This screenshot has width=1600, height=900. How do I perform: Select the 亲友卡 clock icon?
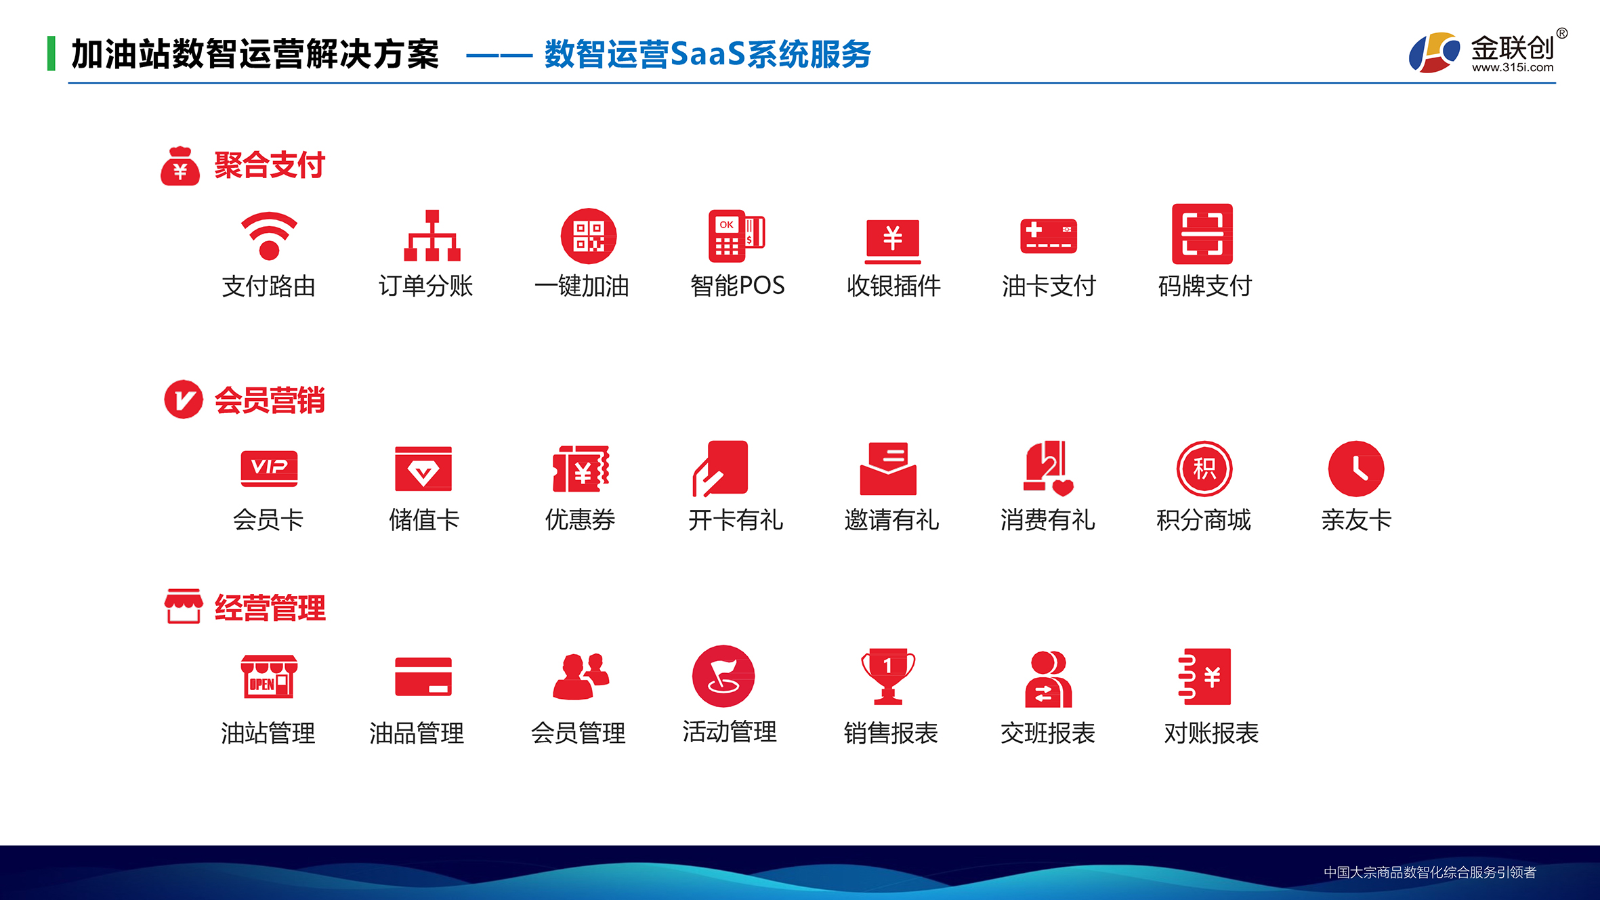[1355, 469]
